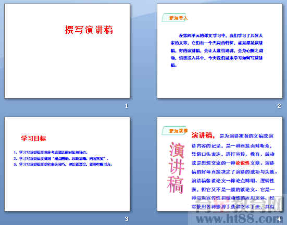The image size is (287, 225).
Task: Click the slide number 4 label
Action: tap(279, 219)
